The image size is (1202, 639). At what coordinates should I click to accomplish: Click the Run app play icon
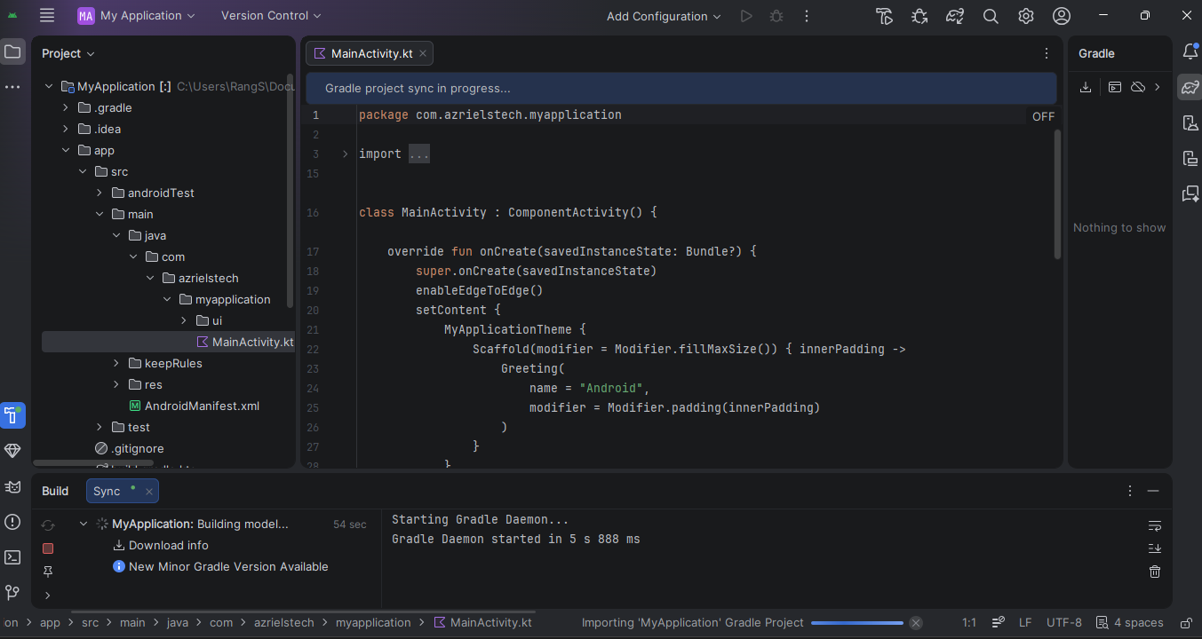[x=746, y=16]
